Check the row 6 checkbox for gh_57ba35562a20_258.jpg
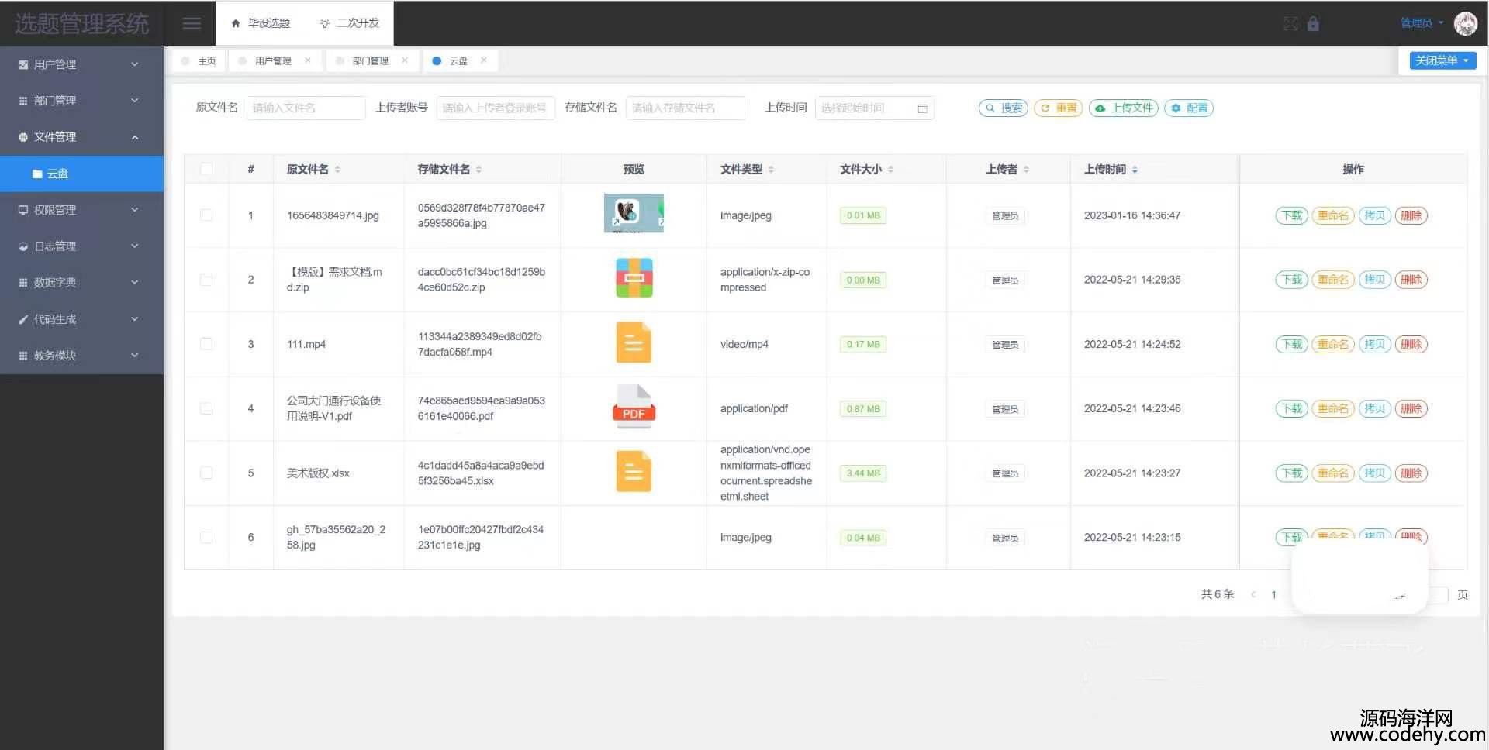Viewport: 1489px width, 750px height. tap(206, 537)
